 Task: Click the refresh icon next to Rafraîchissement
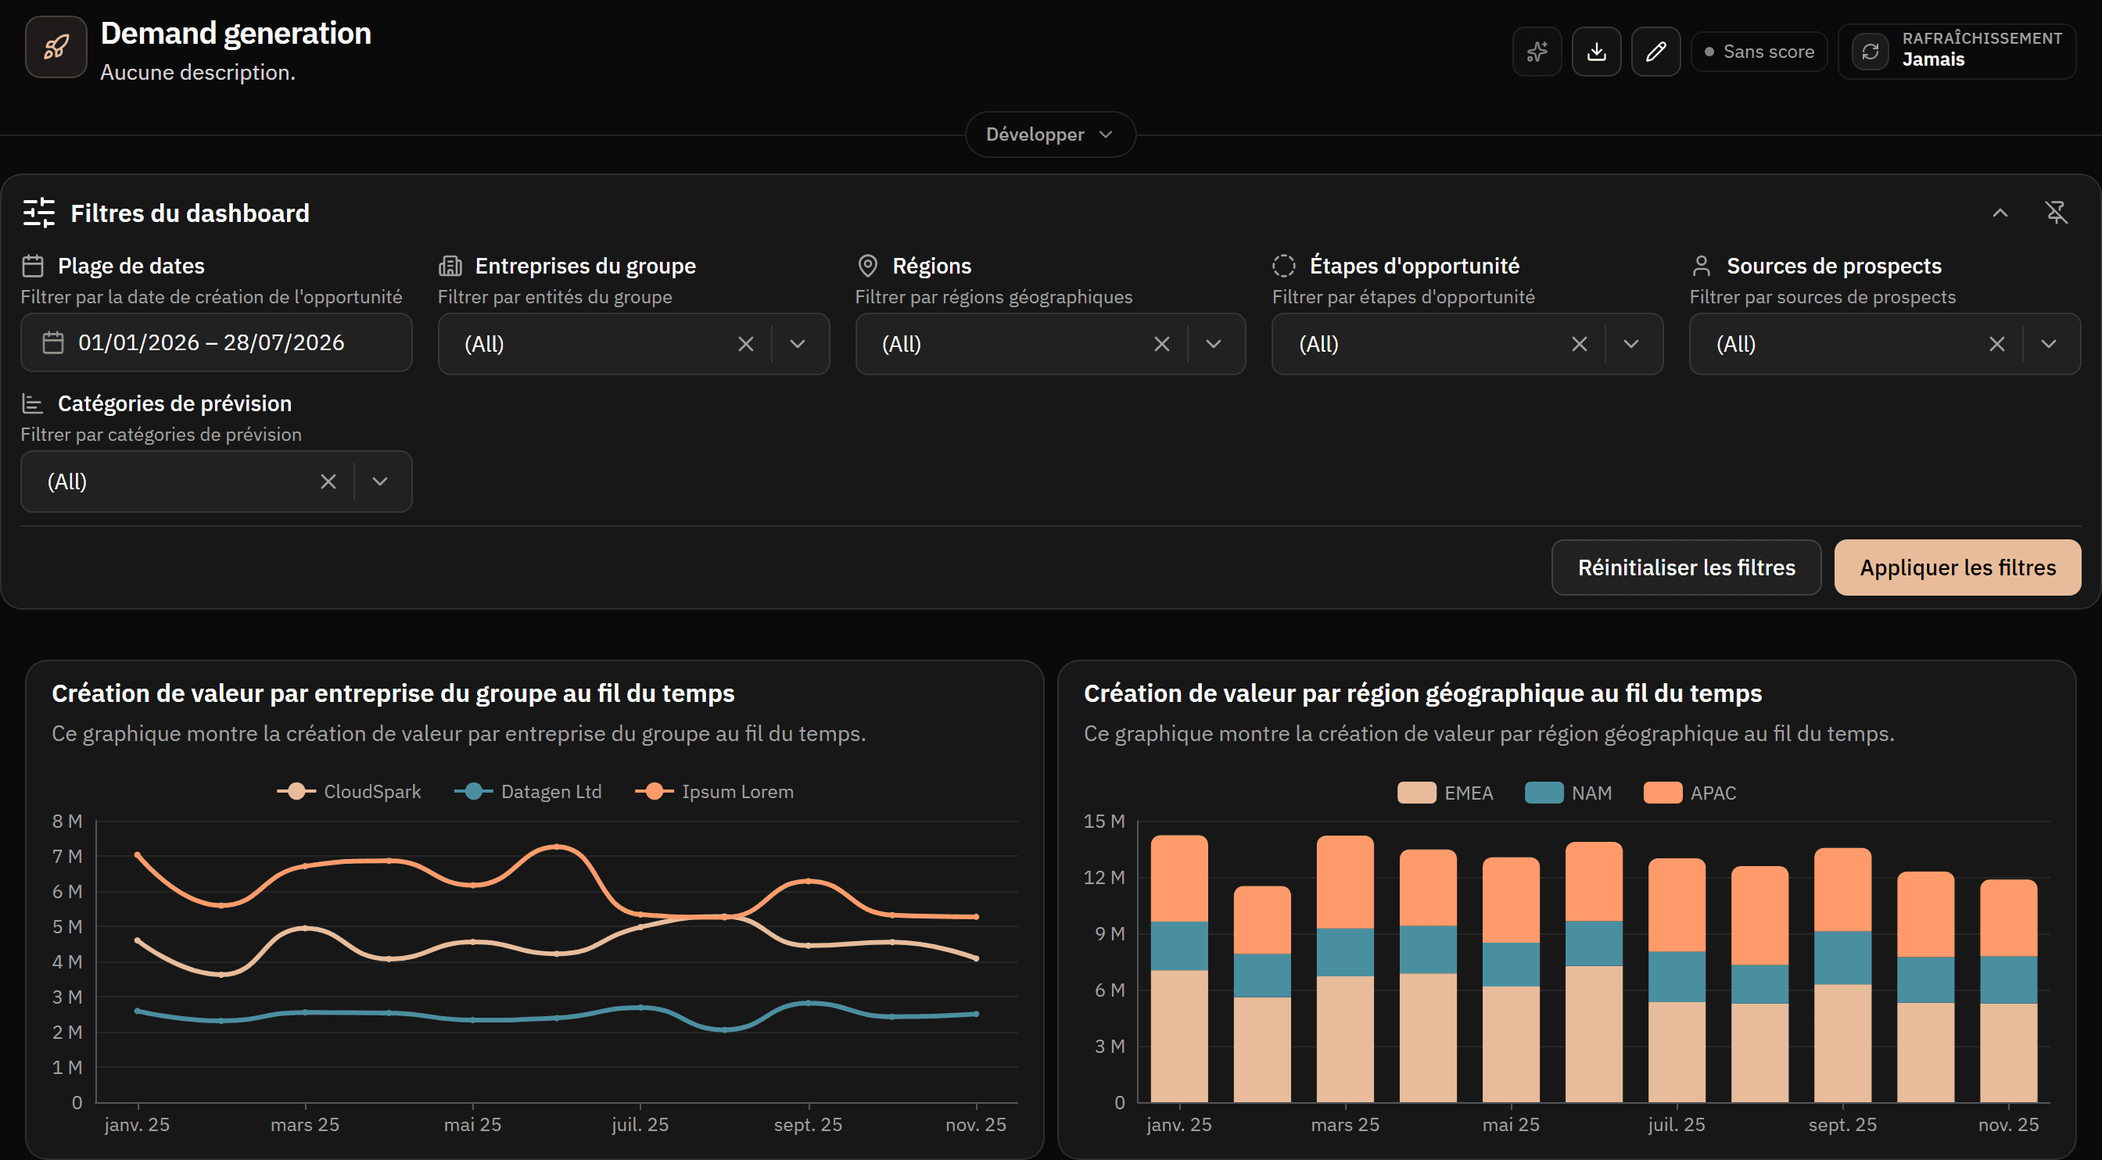pos(1871,52)
